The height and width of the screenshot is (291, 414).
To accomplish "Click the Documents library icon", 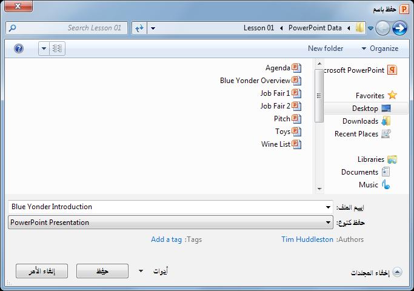I will click(x=386, y=172).
